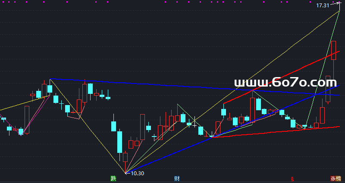Select the 17.31 highest price label
Image resolution: width=345 pixels, height=183 pixels.
[322, 6]
